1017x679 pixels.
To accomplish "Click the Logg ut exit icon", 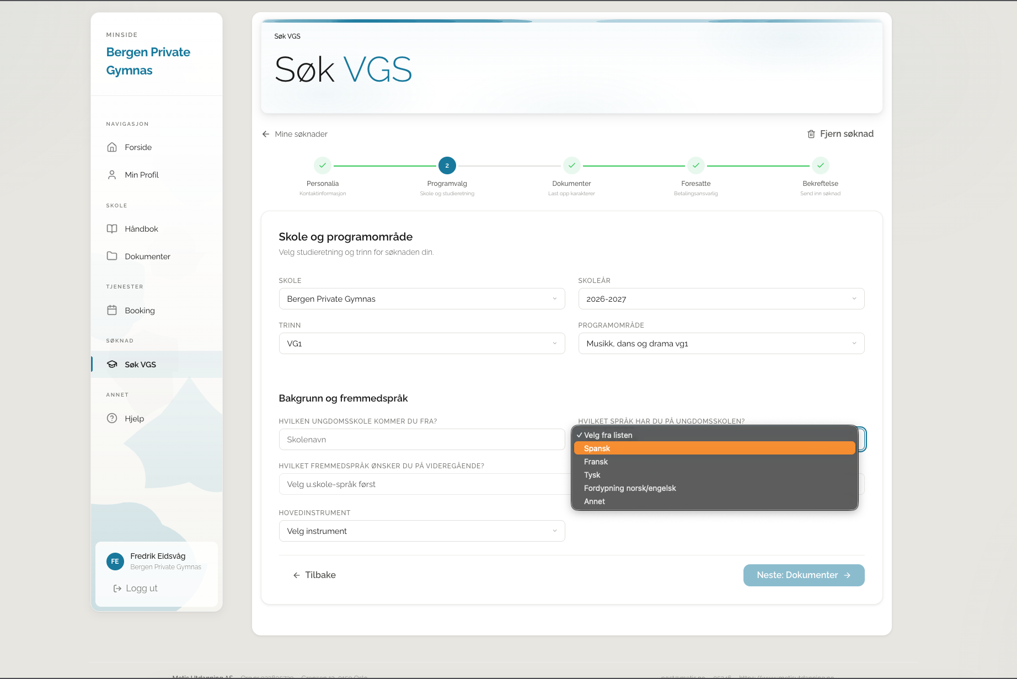I will point(117,589).
